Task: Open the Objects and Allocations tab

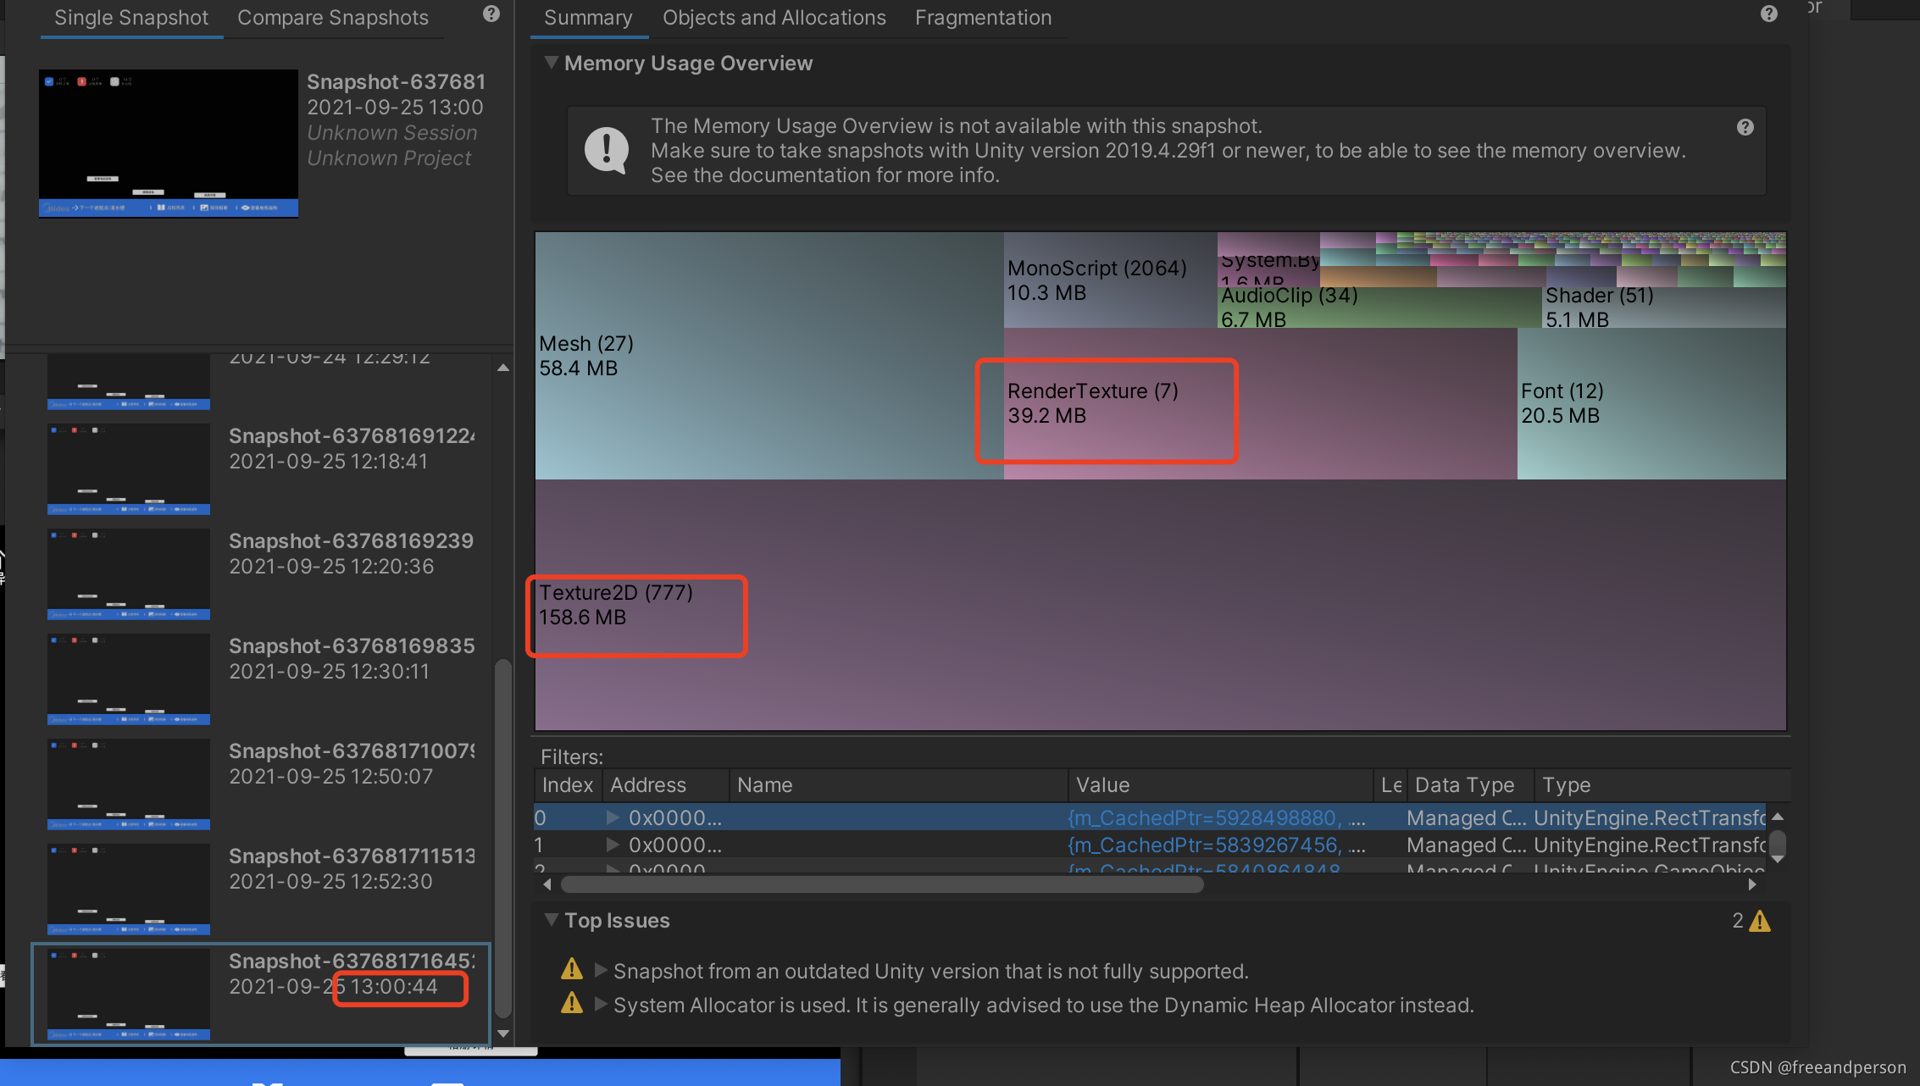Action: click(774, 18)
